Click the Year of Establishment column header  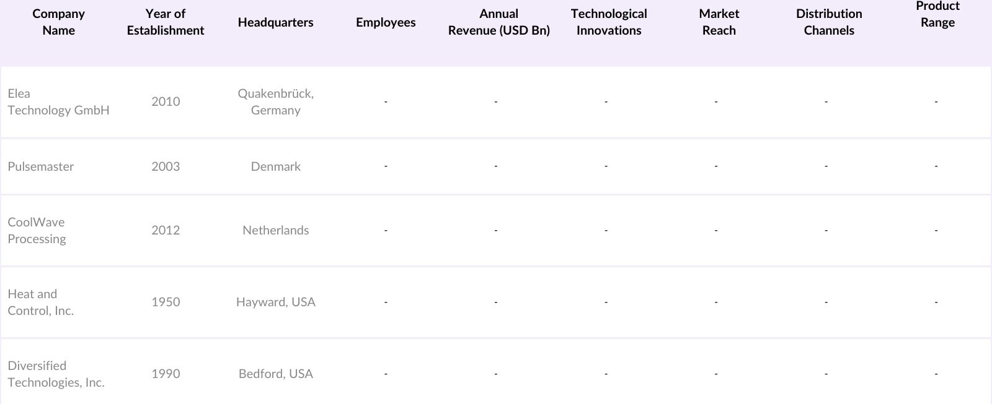tap(166, 22)
